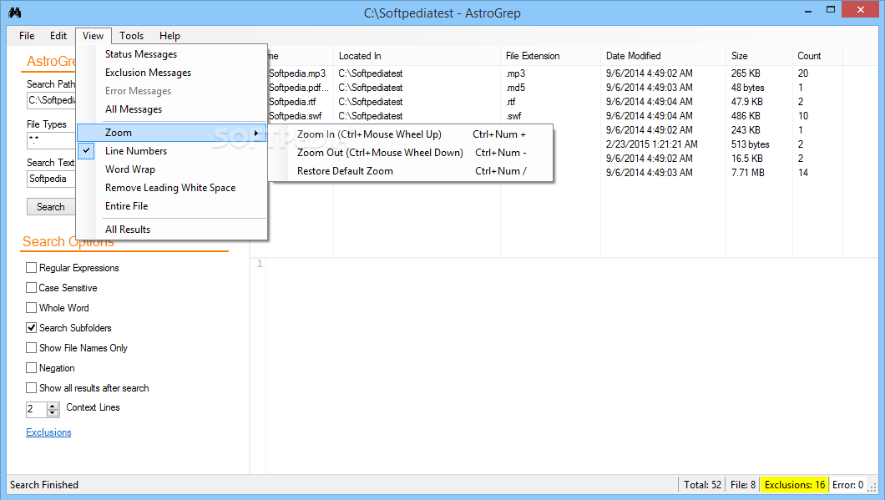
Task: Select Zoom Out menu option
Action: [x=411, y=153]
